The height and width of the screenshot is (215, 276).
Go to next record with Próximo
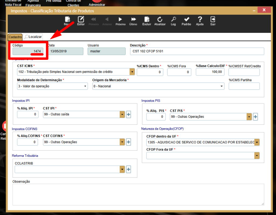pyautogui.click(x=120, y=21)
